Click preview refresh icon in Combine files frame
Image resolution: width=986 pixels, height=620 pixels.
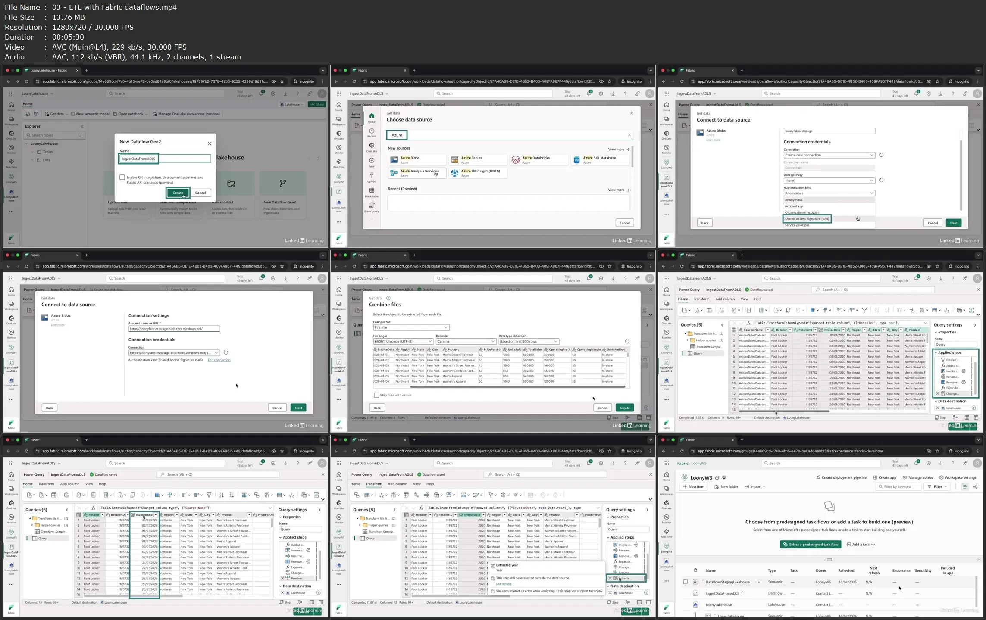[x=627, y=341]
